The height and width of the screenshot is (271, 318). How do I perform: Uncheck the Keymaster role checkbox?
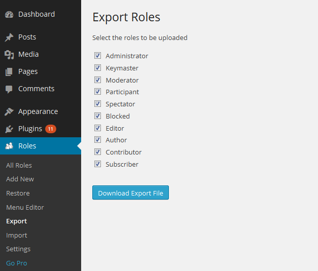[x=97, y=68]
